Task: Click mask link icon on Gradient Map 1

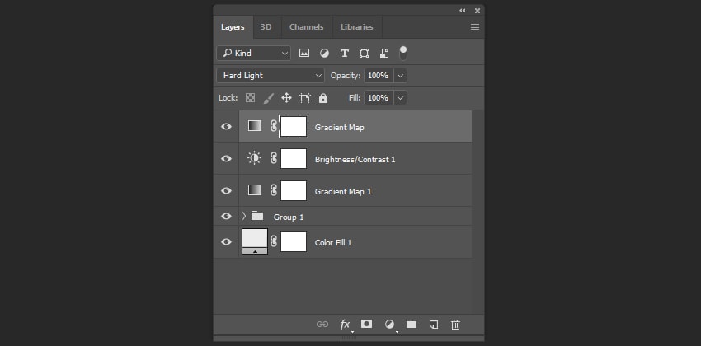Action: pos(274,190)
